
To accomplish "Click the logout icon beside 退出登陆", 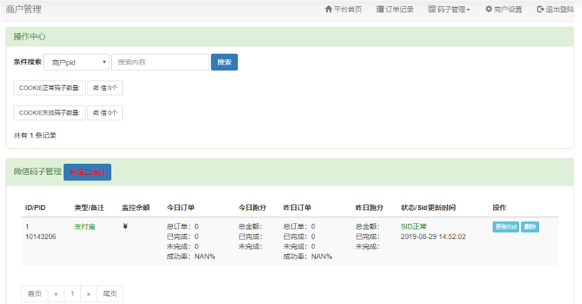I will [x=541, y=9].
